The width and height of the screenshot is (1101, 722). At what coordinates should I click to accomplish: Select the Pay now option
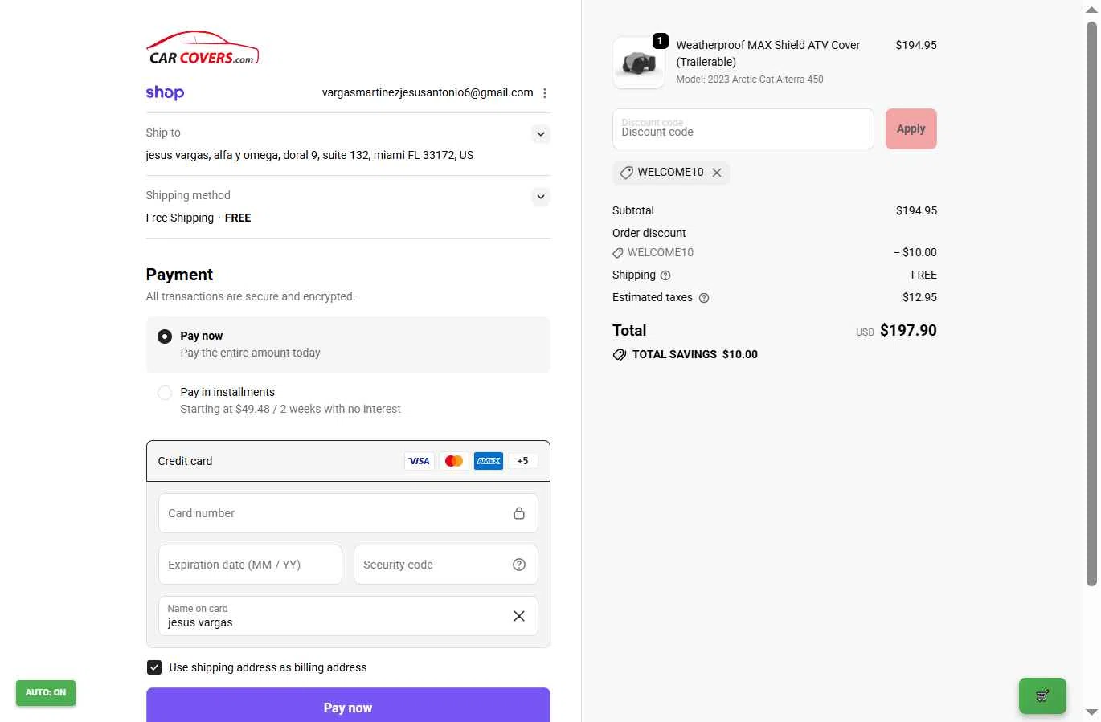pos(165,337)
